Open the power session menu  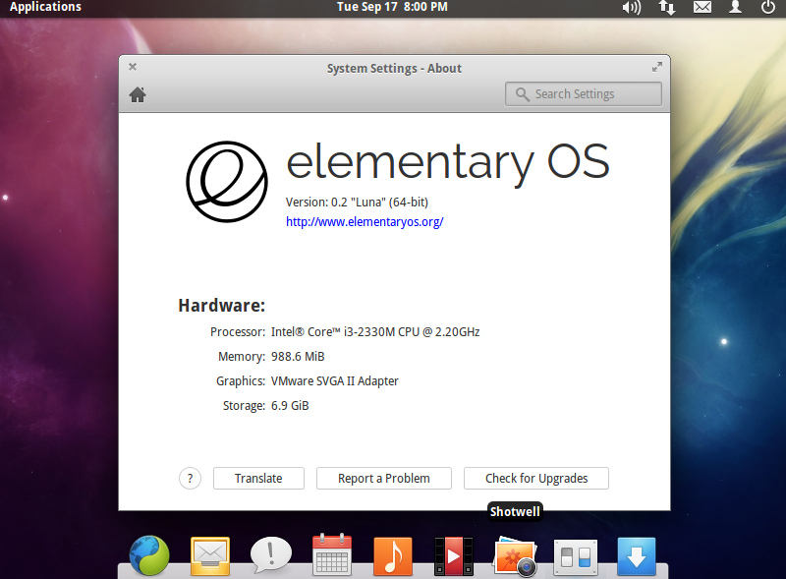(768, 7)
